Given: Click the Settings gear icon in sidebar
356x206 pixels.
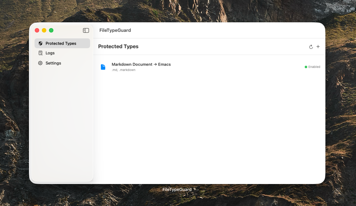Looking at the screenshot, I should (40, 63).
